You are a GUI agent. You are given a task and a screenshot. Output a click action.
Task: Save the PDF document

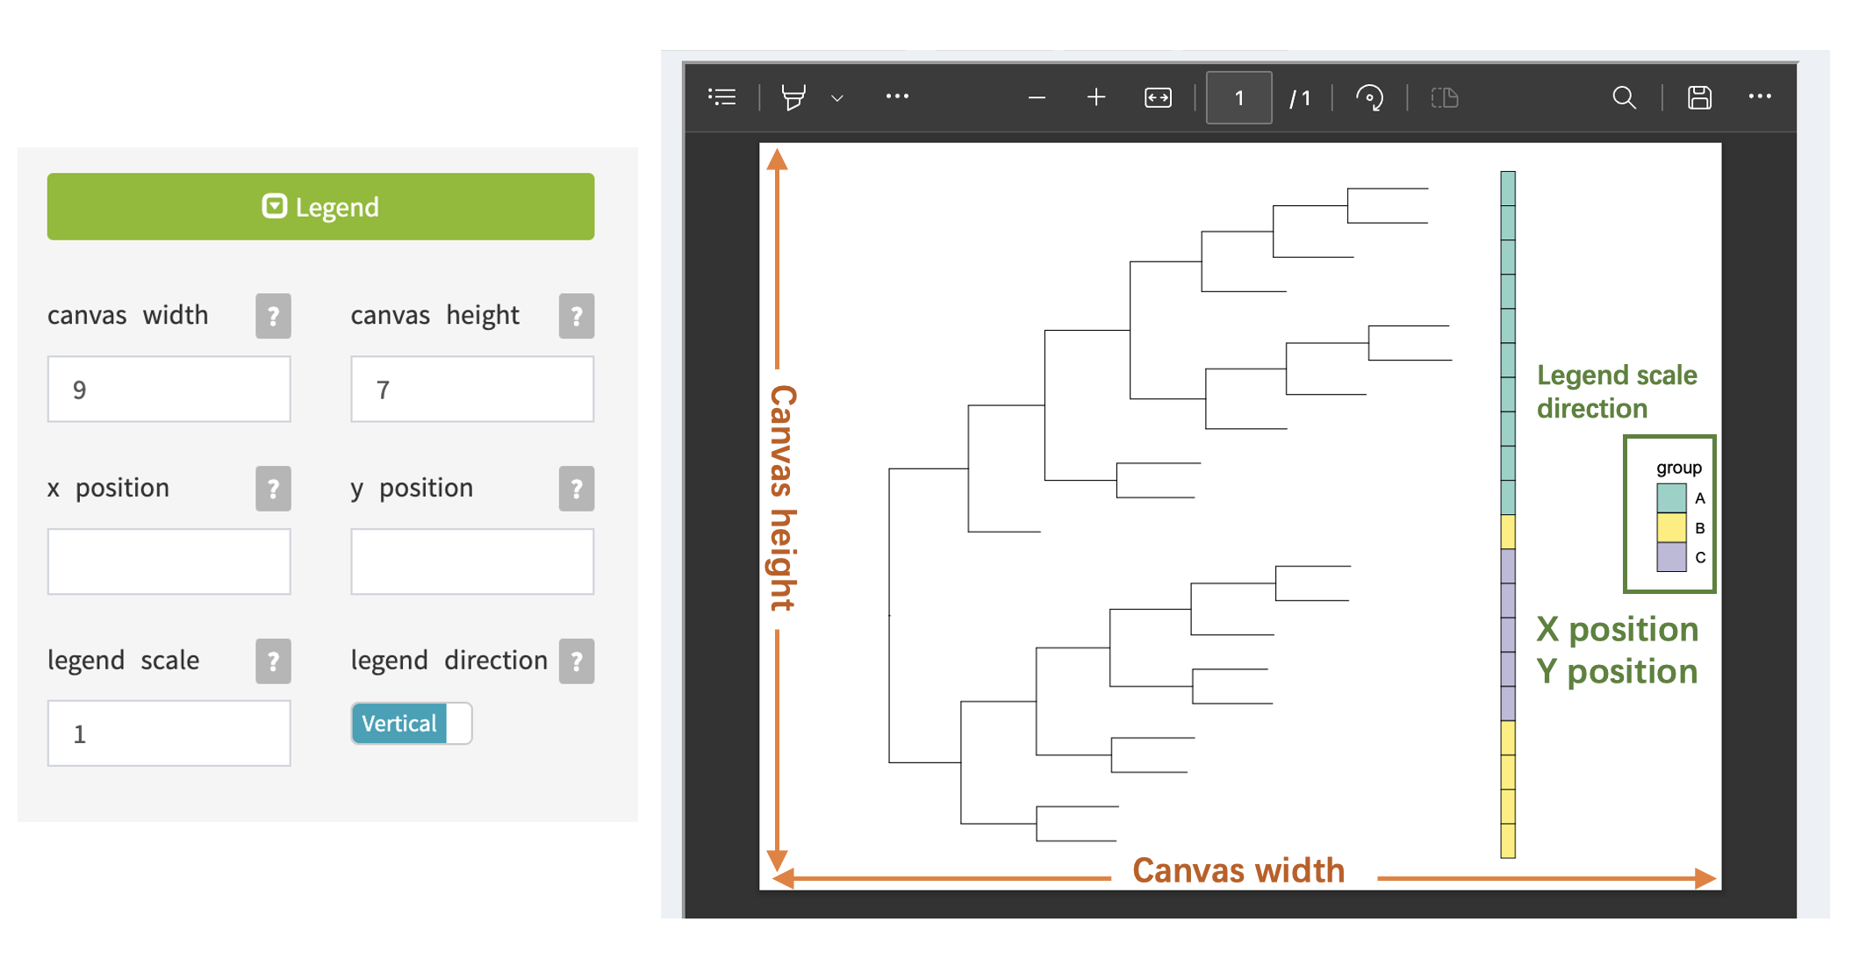[1699, 97]
